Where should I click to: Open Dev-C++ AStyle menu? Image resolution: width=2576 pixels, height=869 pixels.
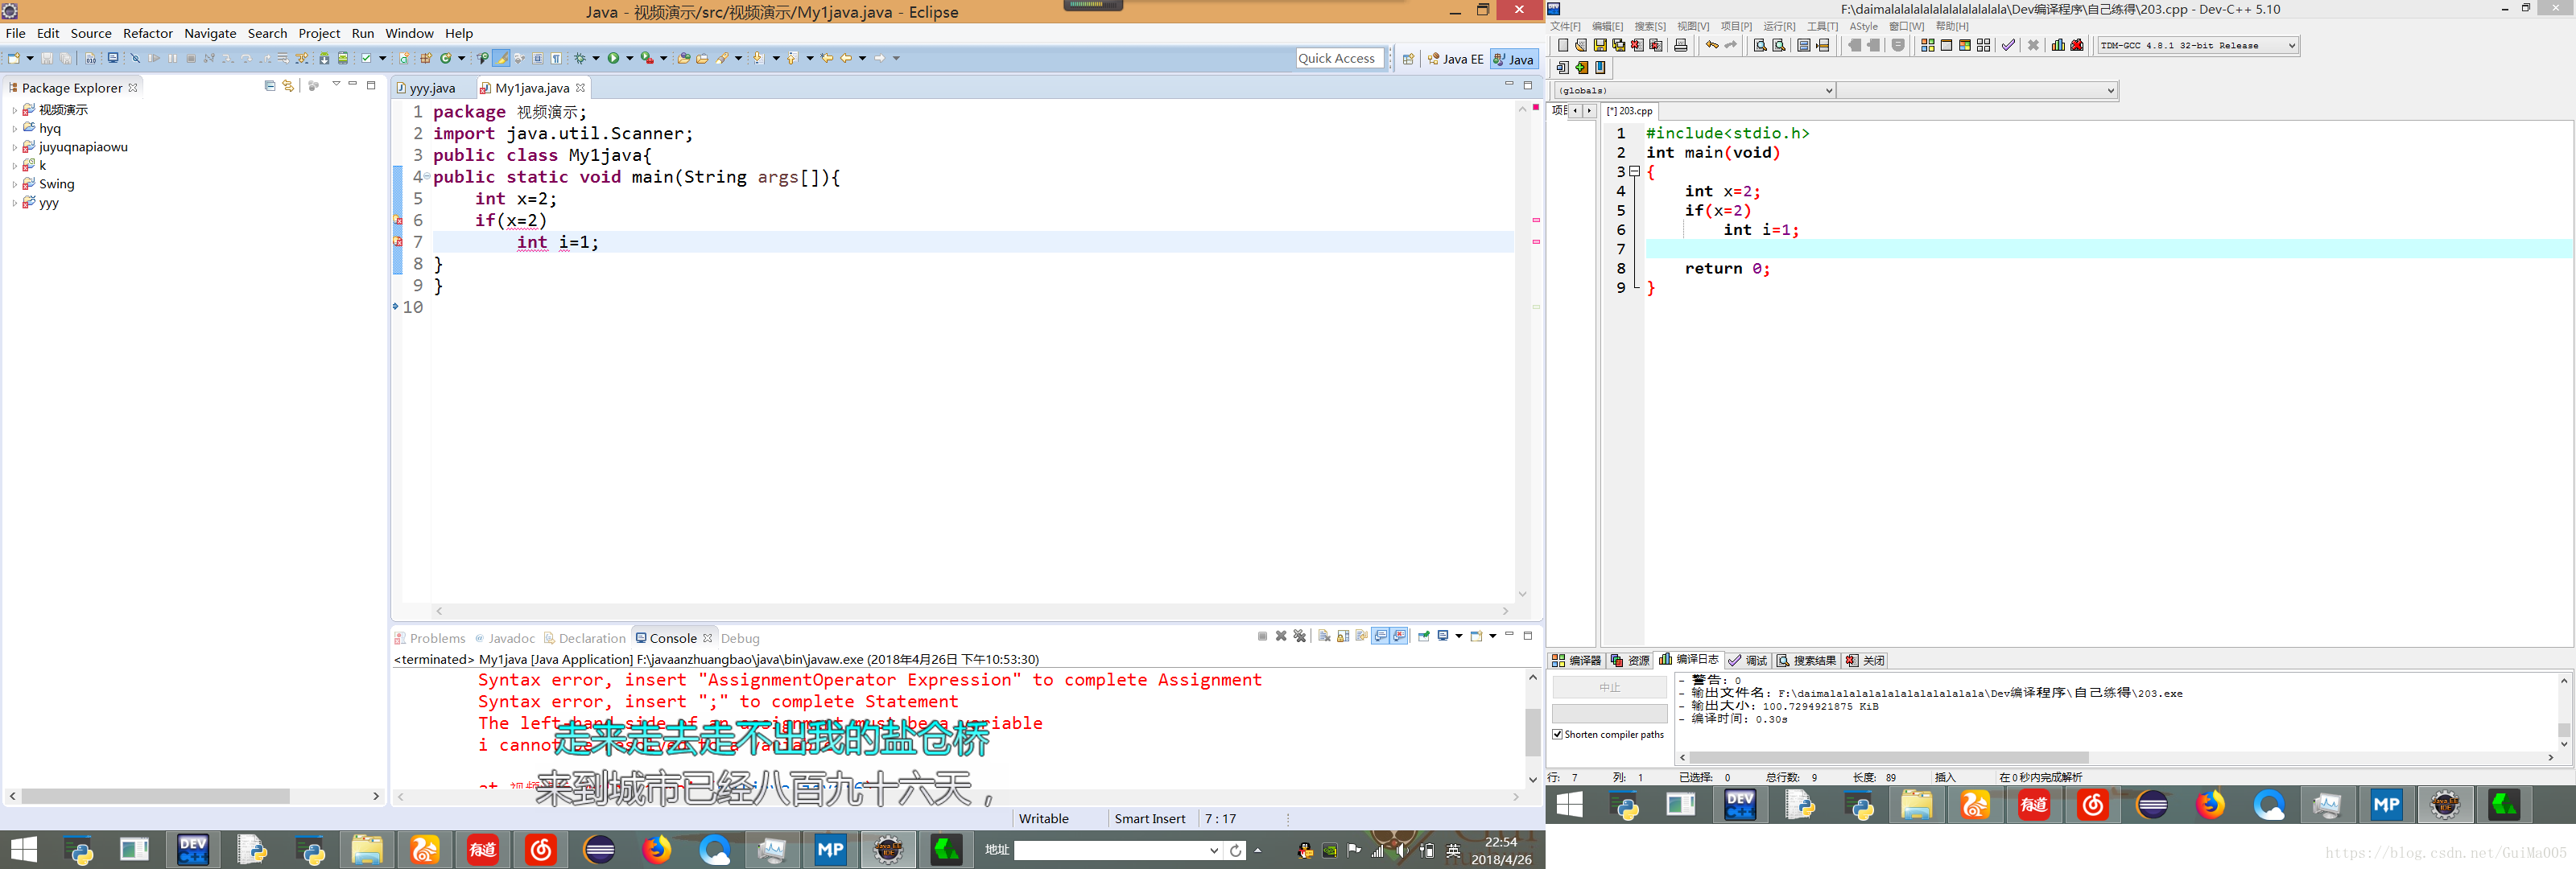point(1863,26)
